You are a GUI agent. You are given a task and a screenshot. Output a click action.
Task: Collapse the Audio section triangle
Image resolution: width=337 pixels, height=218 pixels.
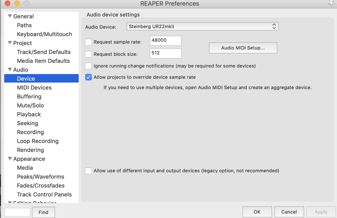point(10,70)
